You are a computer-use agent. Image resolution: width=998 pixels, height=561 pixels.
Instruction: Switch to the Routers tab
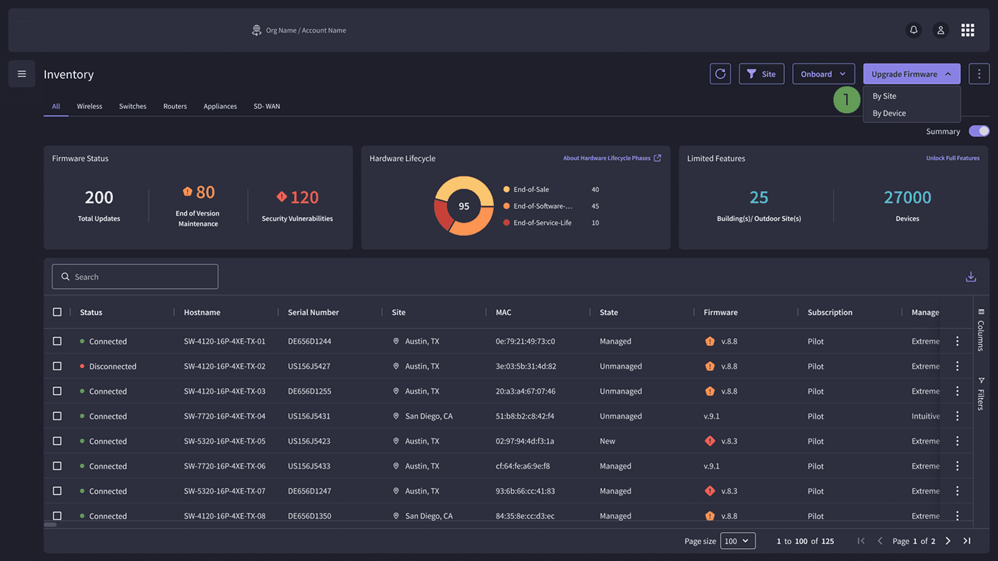click(x=175, y=106)
